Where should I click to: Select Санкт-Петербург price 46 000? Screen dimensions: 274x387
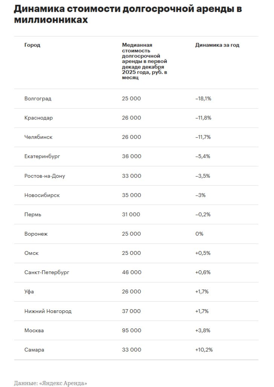click(x=131, y=272)
